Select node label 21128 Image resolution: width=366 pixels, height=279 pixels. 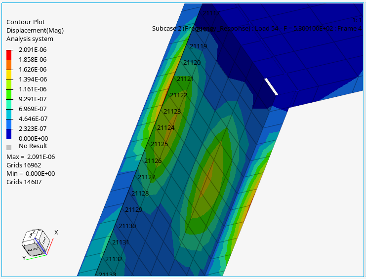[x=140, y=194]
